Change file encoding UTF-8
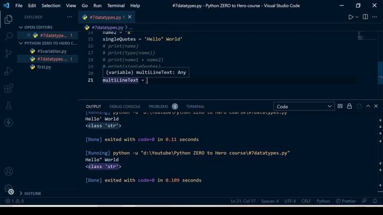 [290, 201]
